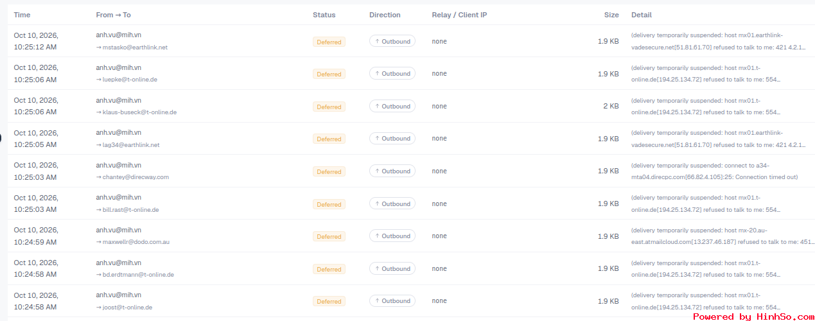Click Deferred badge for luepke@t-online.de row
This screenshot has width=815, height=321.
click(329, 74)
